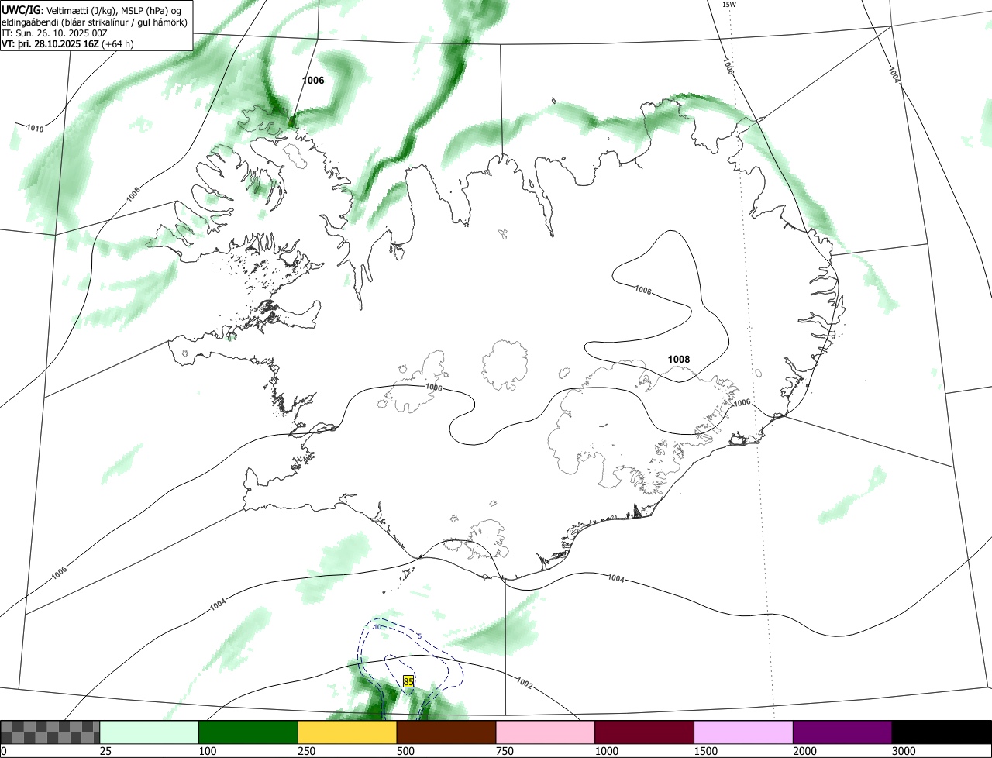Image resolution: width=992 pixels, height=758 pixels.
Task: Click the 'UWC/IG' title text
Action: [21, 9]
